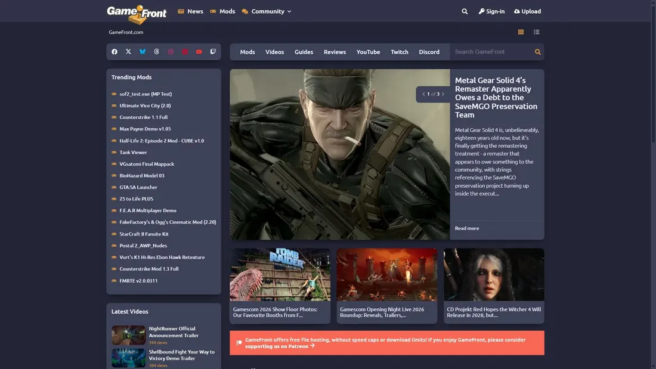Open trending mod 'FMRTE v2.0.0311'

(x=138, y=281)
